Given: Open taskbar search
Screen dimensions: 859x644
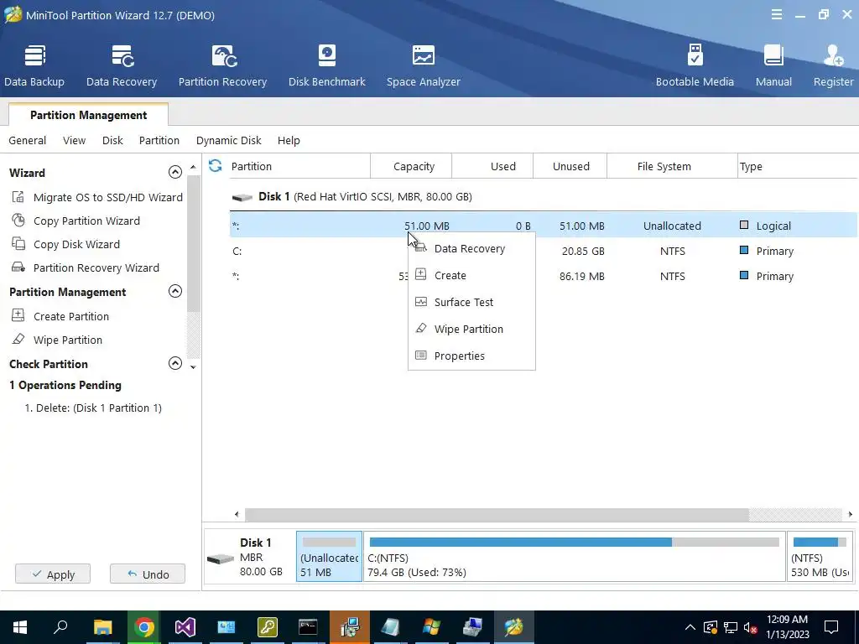Looking at the screenshot, I should click(60, 627).
